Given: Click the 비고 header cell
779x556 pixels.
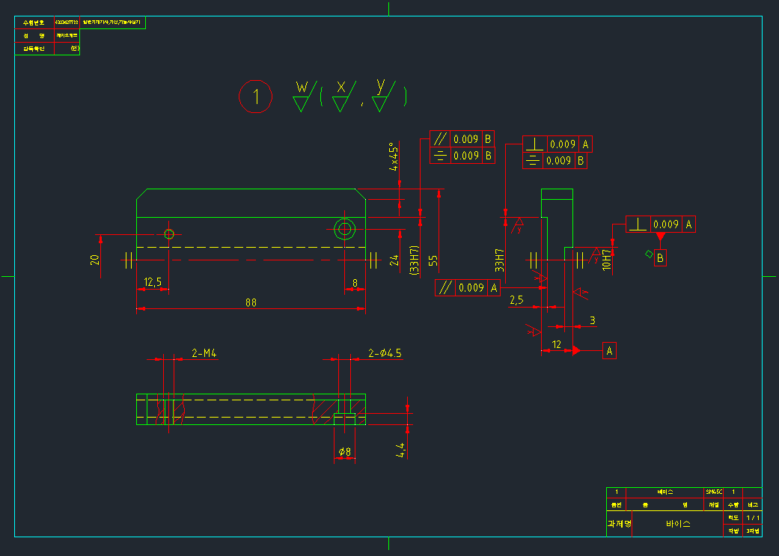Looking at the screenshot, I should click(752, 504).
